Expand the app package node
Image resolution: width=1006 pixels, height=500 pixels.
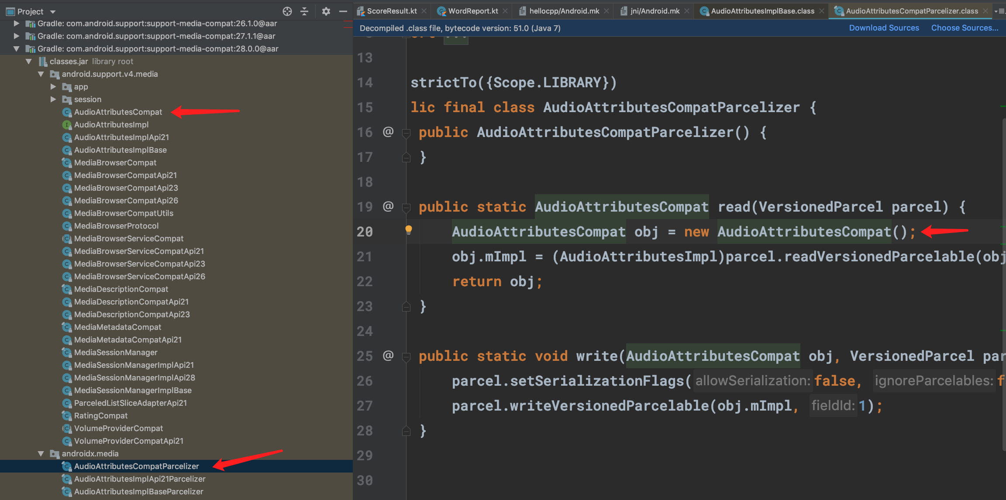[53, 87]
